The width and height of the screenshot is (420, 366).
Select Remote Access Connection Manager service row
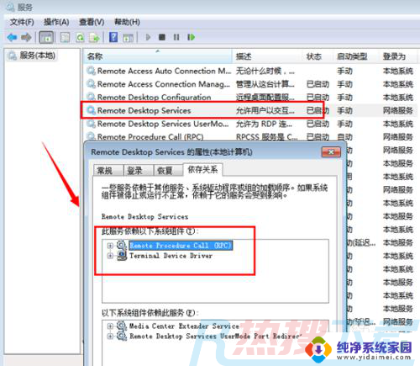point(251,84)
